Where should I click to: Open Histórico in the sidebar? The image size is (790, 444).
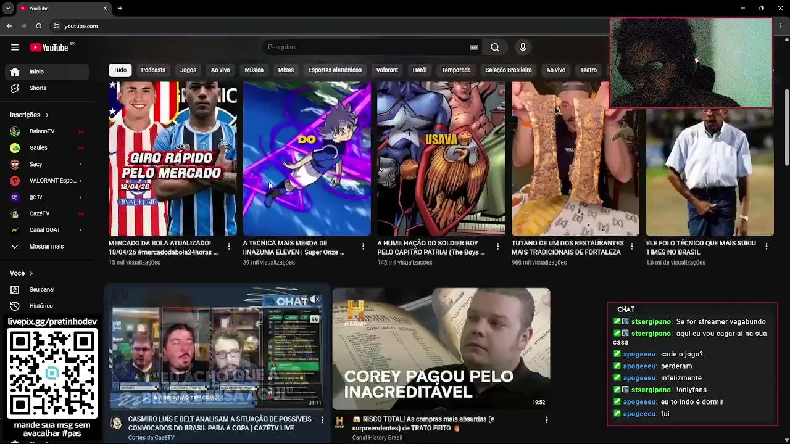click(x=47, y=306)
